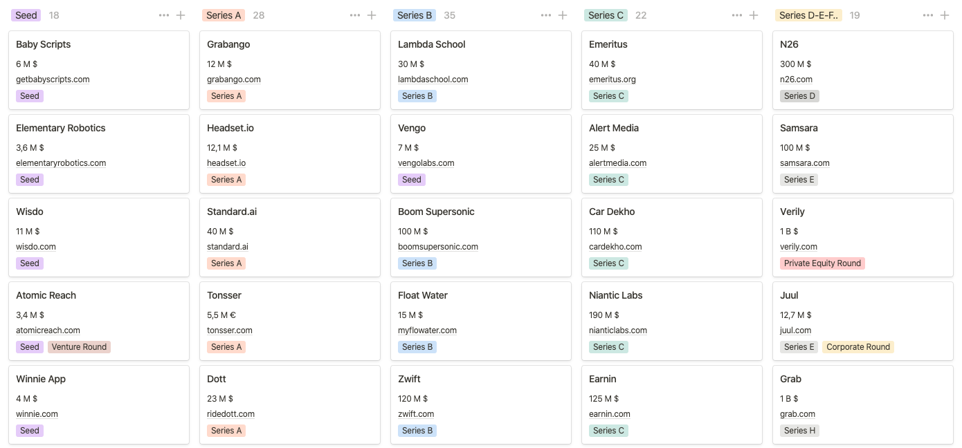This screenshot has width=962, height=448.
Task: Visit the headset.io link
Action: (226, 163)
